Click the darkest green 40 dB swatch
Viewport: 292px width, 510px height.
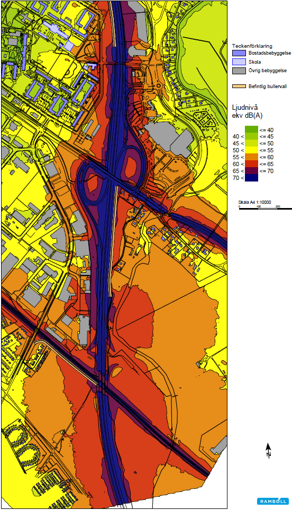[251, 130]
